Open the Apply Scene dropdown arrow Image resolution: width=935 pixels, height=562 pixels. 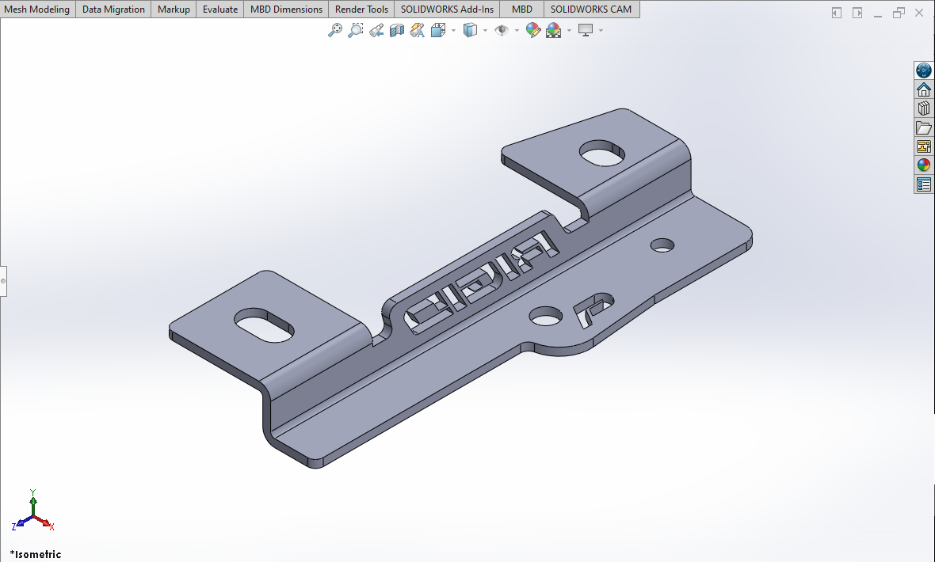(569, 30)
